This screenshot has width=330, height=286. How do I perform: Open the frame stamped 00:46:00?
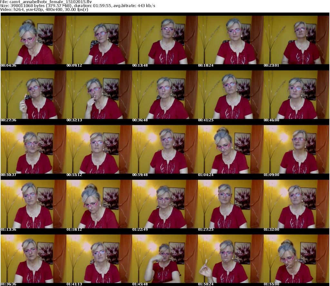(x=296, y=95)
